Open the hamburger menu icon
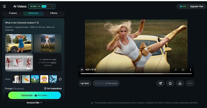This screenshot has width=207, height=108. tap(4, 7)
